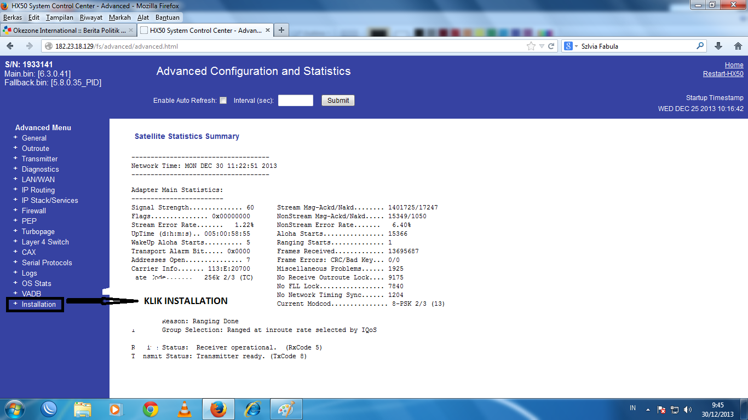Open the volume control in the system tray
This screenshot has height=420, width=748.
pos(688,409)
